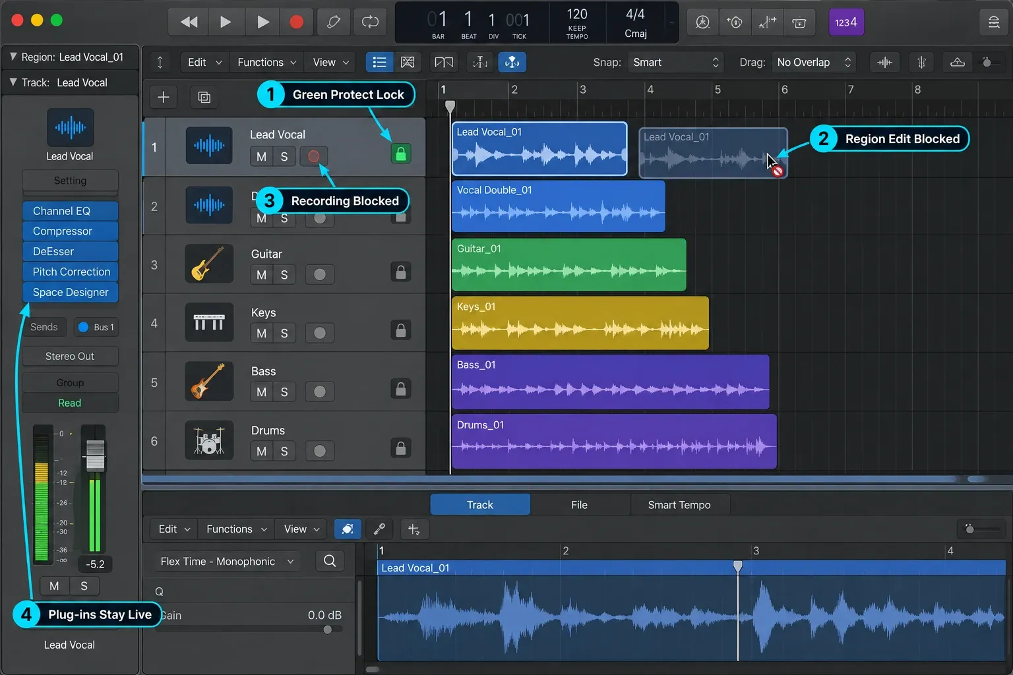Toggle the blue list view icon beside View

(379, 62)
